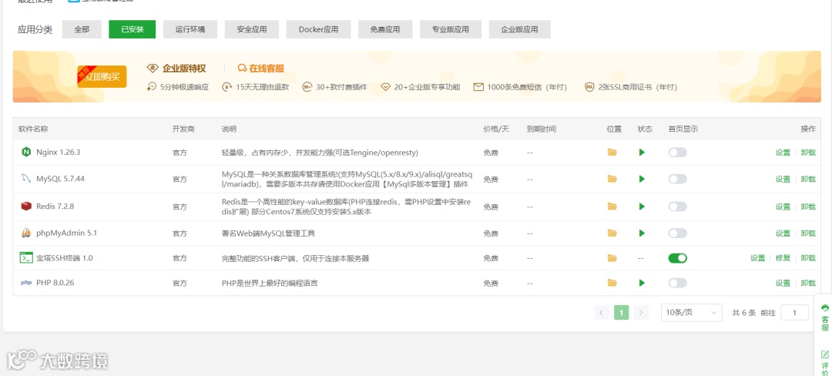
Task: Click the 立即购买 button
Action: (102, 77)
